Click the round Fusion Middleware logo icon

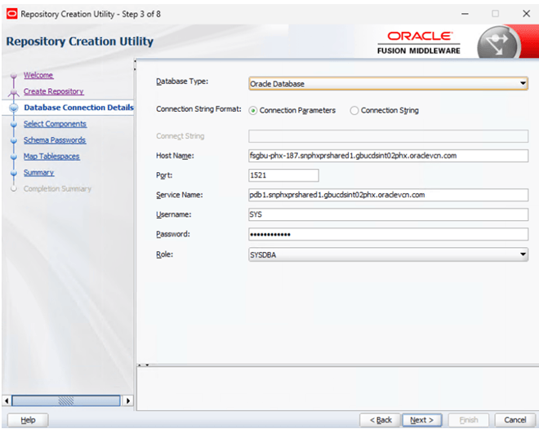click(498, 43)
